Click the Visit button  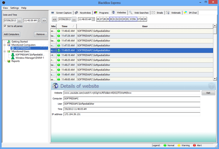[208, 93]
